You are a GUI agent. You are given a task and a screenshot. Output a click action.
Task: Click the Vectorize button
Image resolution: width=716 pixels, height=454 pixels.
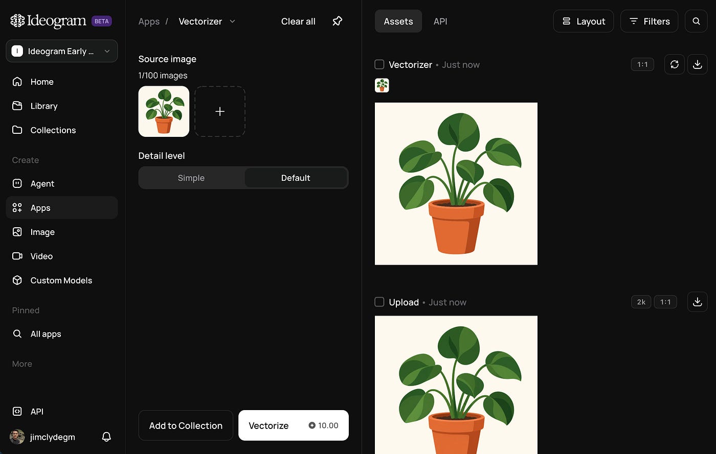point(294,425)
